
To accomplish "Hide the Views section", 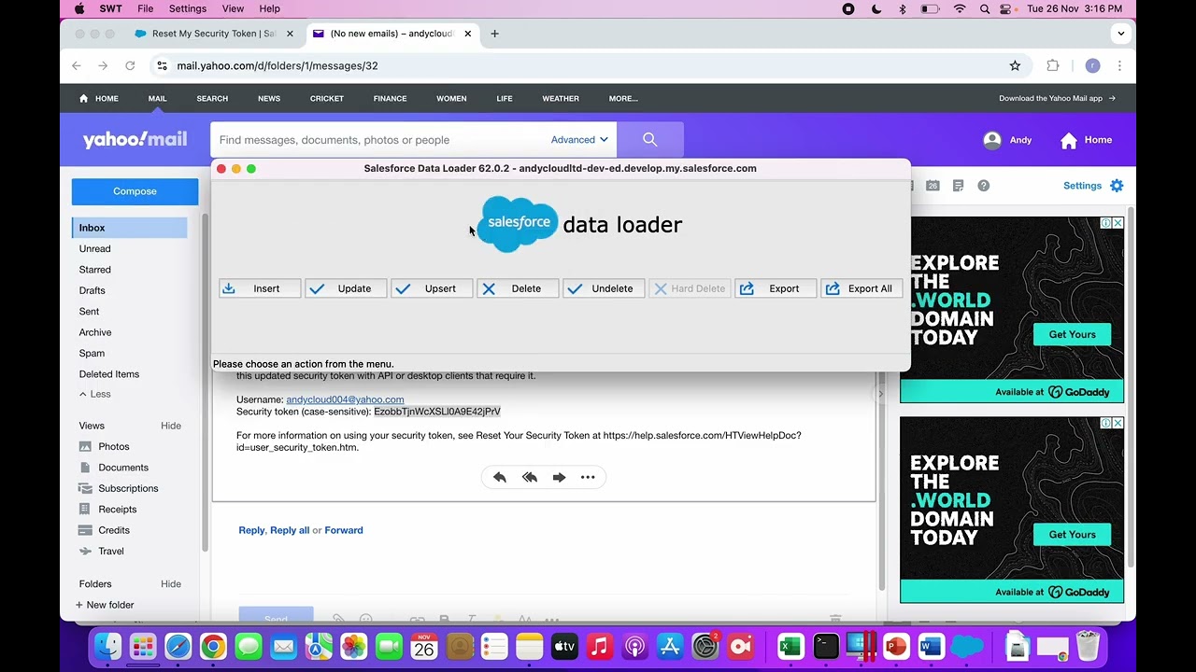I will [x=171, y=426].
